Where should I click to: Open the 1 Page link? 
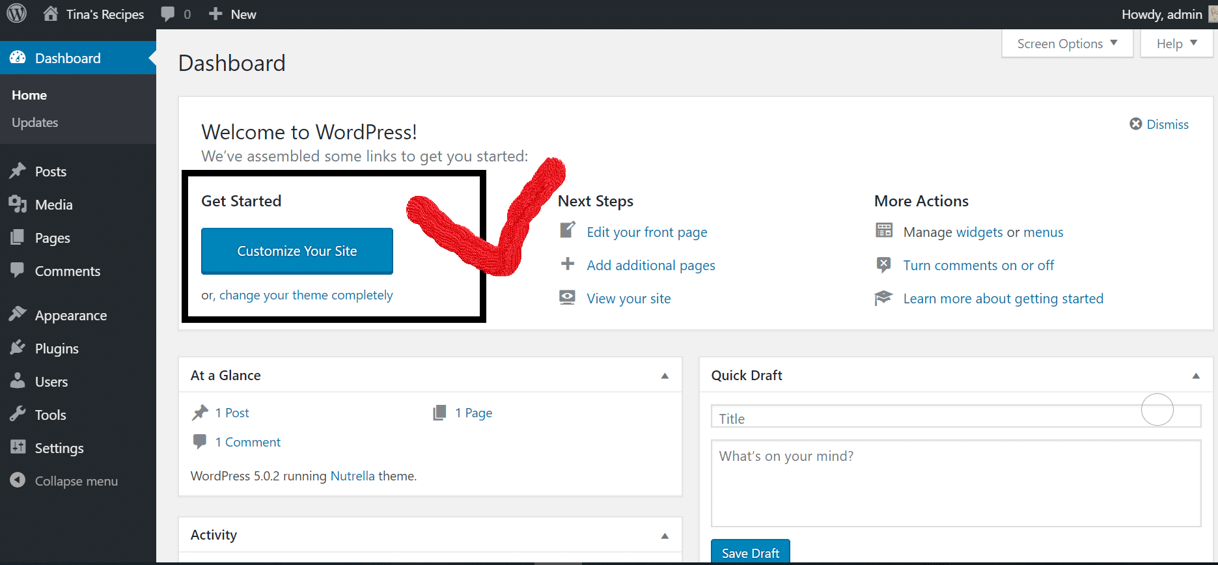pyautogui.click(x=474, y=413)
